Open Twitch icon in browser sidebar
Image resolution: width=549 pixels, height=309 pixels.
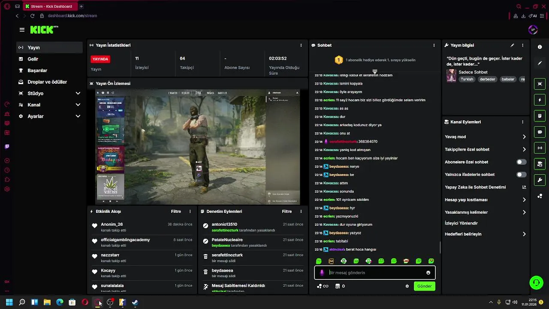(x=7, y=146)
